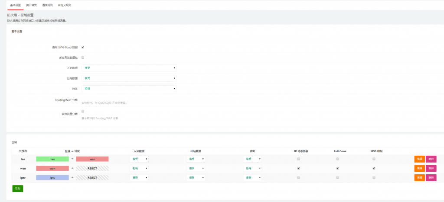
Task: Enable IP 动态伪装 for the lan zone
Action: coord(298,159)
